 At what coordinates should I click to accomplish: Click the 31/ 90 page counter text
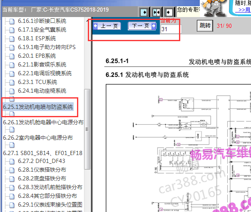(x=224, y=26)
